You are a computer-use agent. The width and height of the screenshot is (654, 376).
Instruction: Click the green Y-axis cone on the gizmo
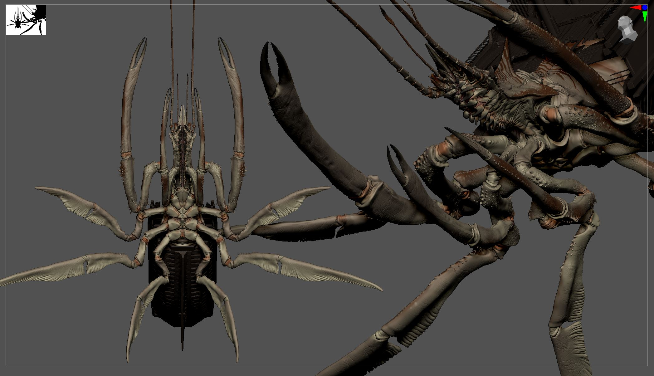point(645,16)
